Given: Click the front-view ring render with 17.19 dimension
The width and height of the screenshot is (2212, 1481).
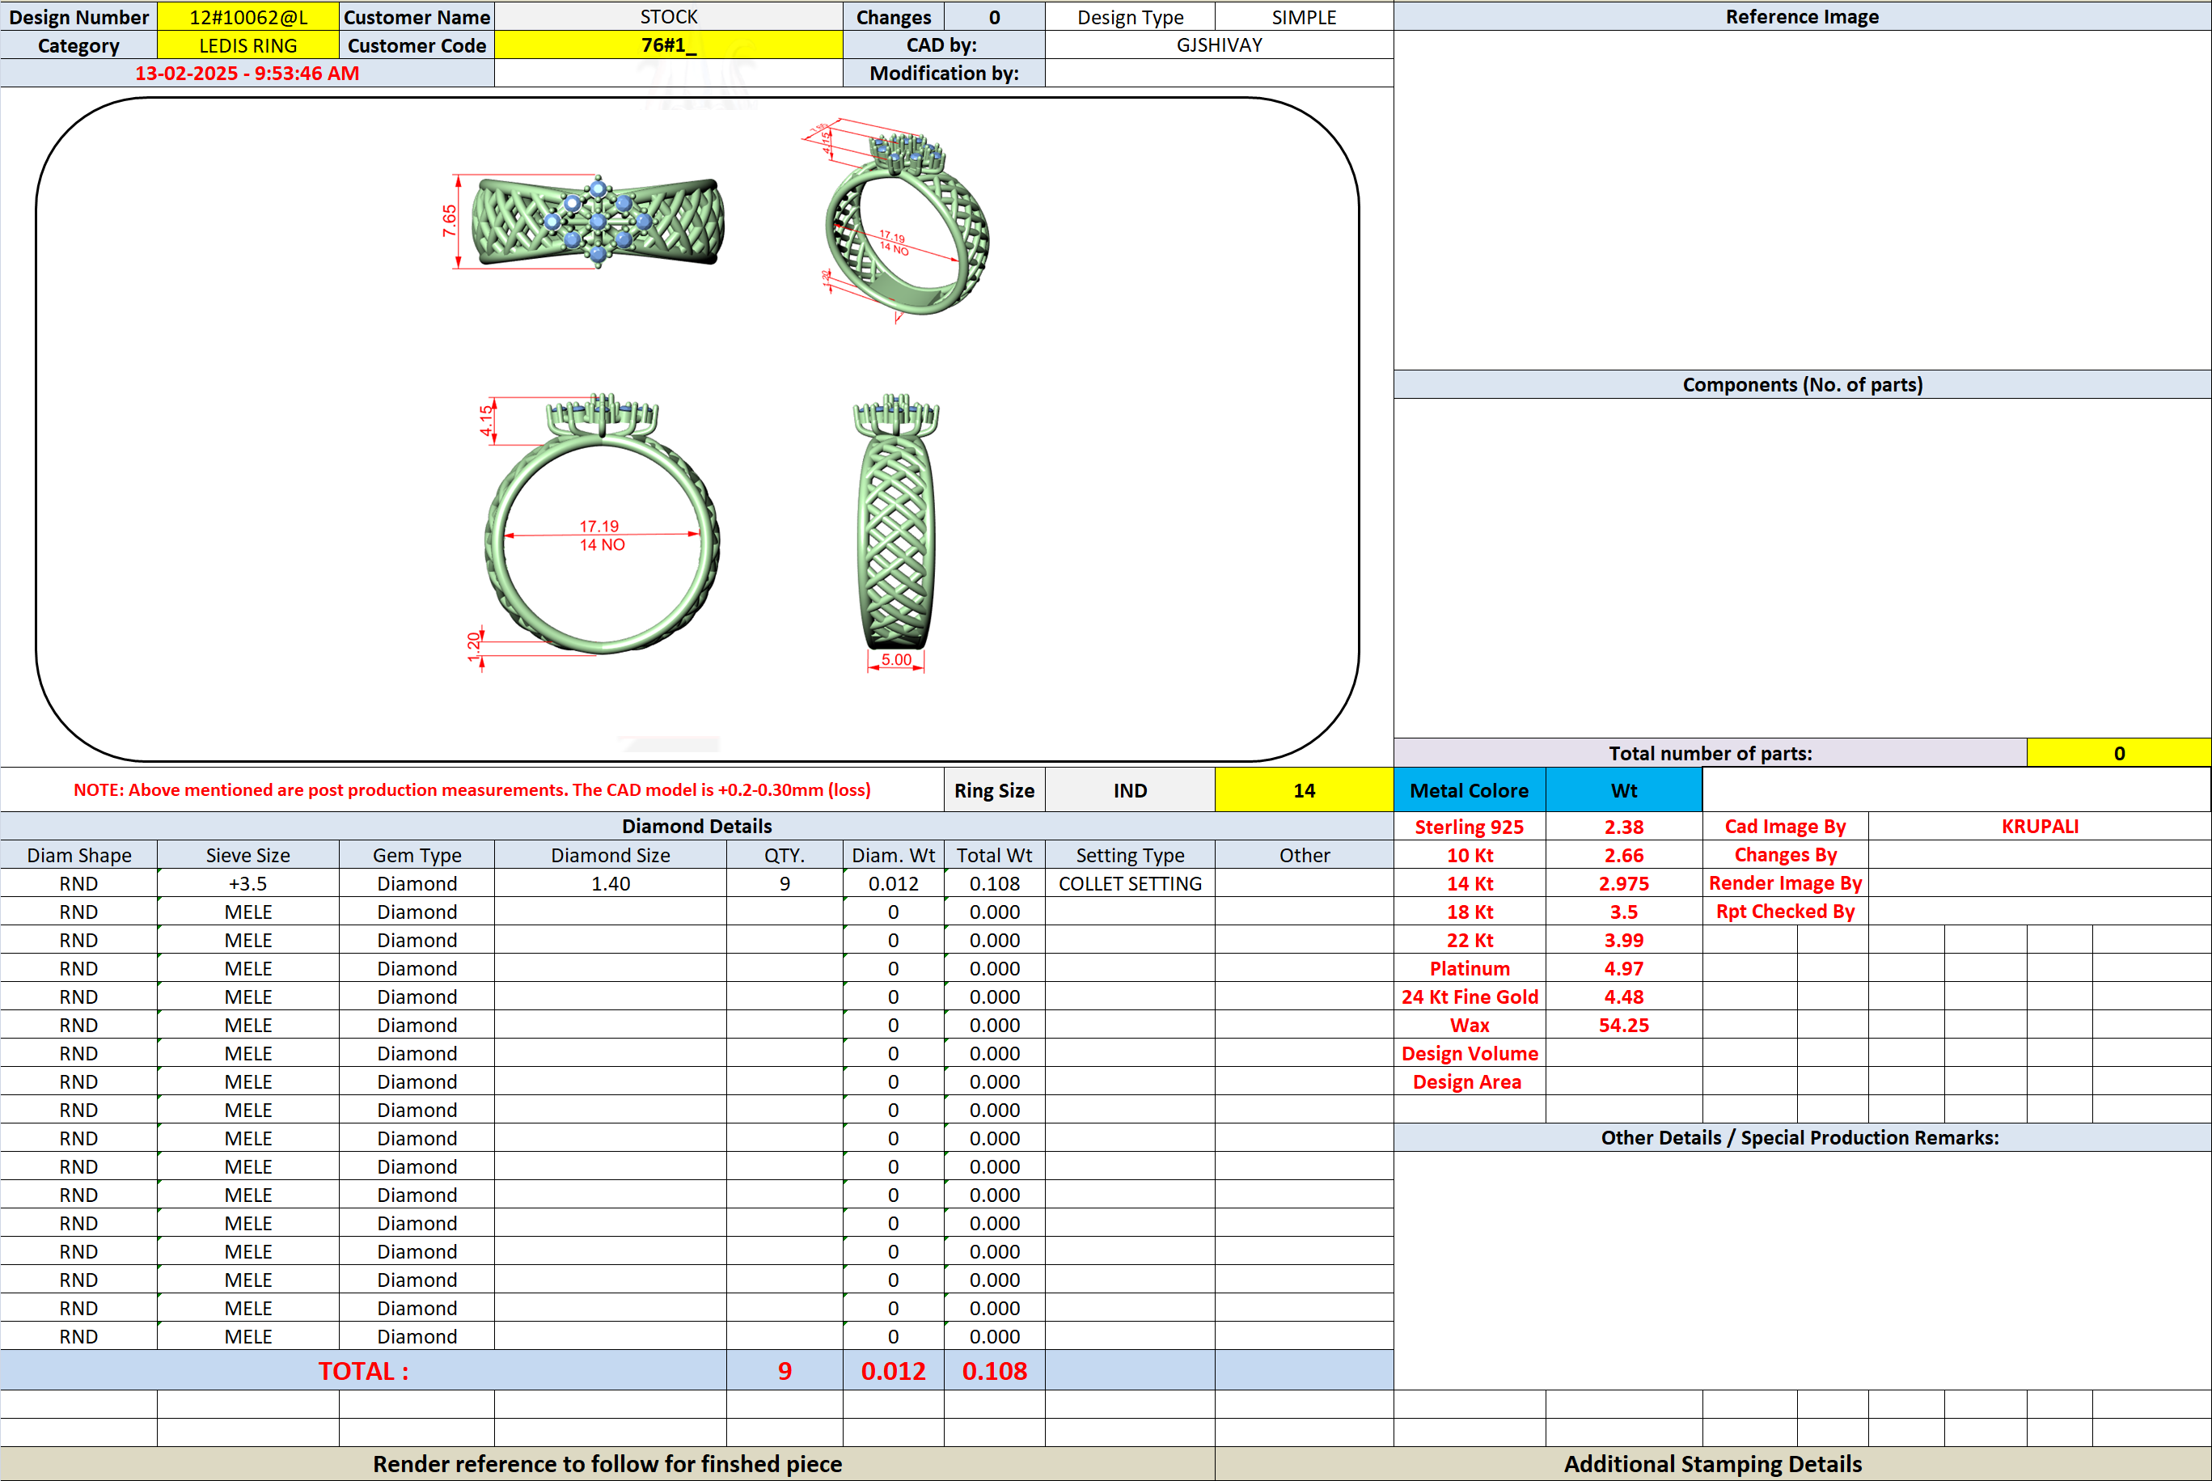Looking at the screenshot, I should pos(602,524).
